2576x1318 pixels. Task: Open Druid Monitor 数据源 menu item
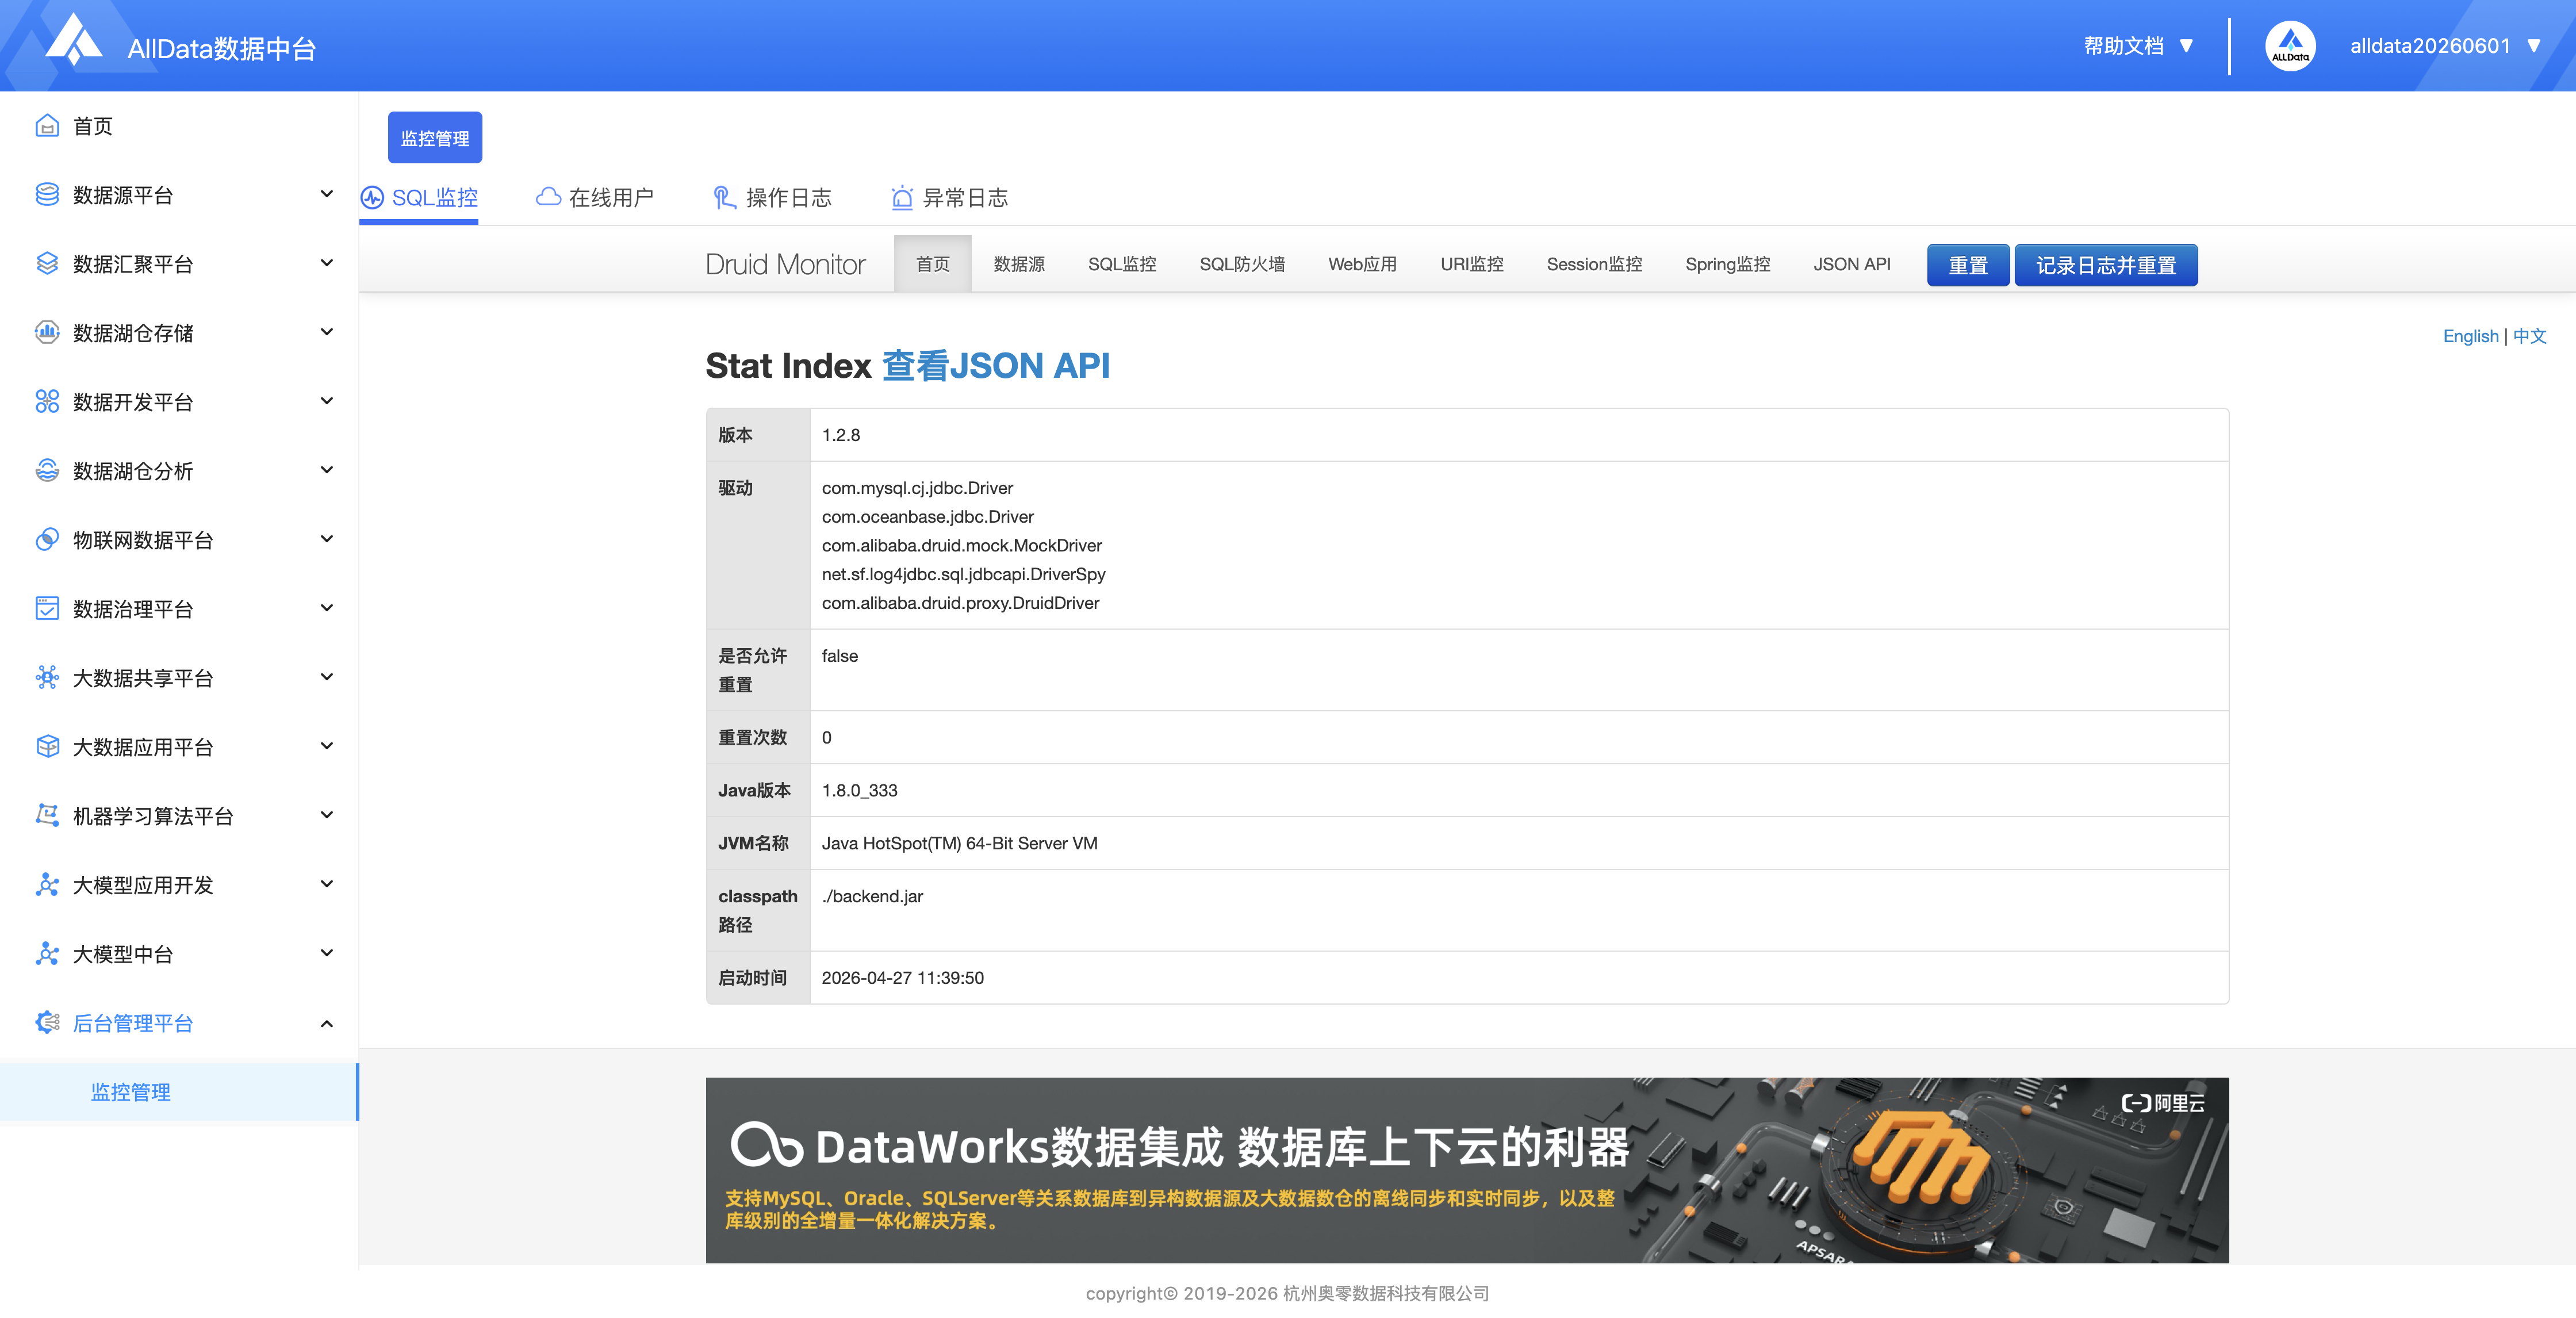(x=1019, y=264)
